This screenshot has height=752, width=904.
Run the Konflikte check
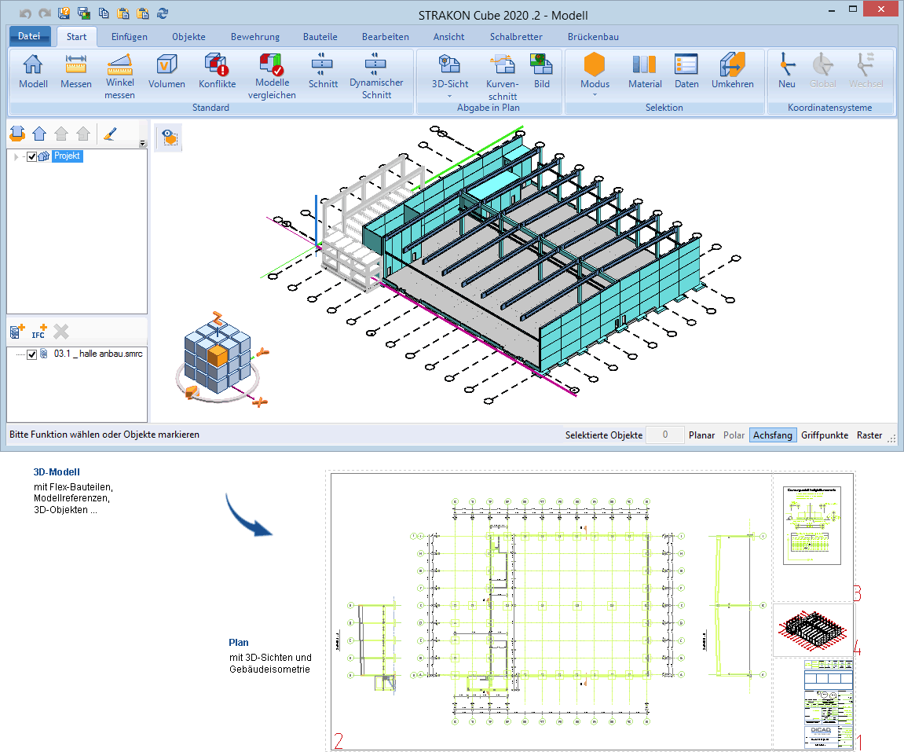(x=217, y=71)
